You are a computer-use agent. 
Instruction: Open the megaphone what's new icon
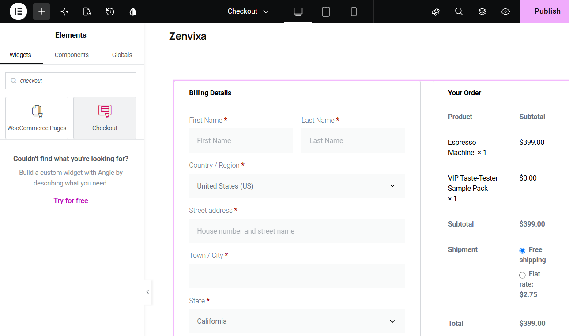tap(436, 11)
